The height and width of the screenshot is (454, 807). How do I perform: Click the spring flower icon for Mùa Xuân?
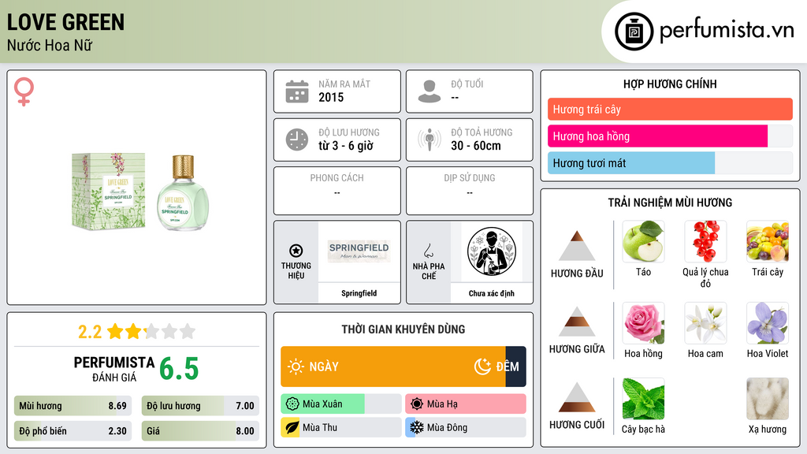[x=292, y=404]
